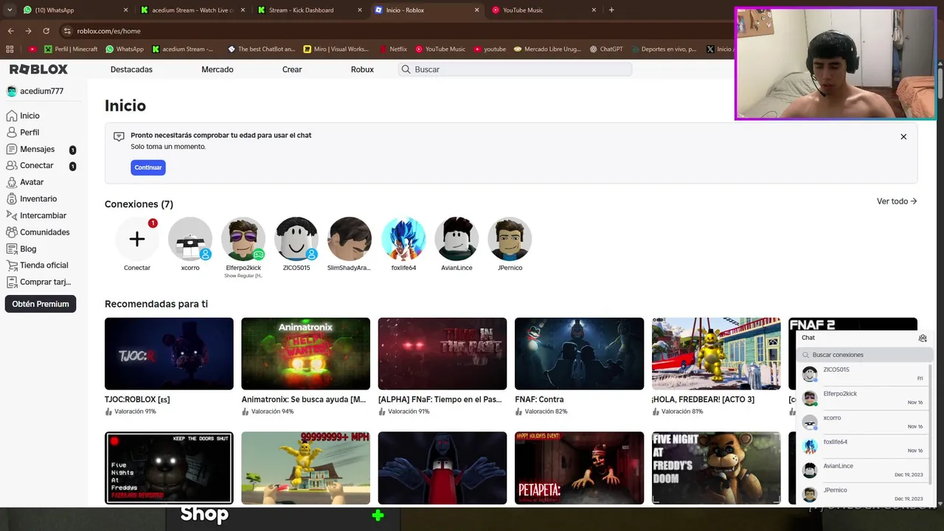Open Perfil in the sidebar

pos(23,133)
